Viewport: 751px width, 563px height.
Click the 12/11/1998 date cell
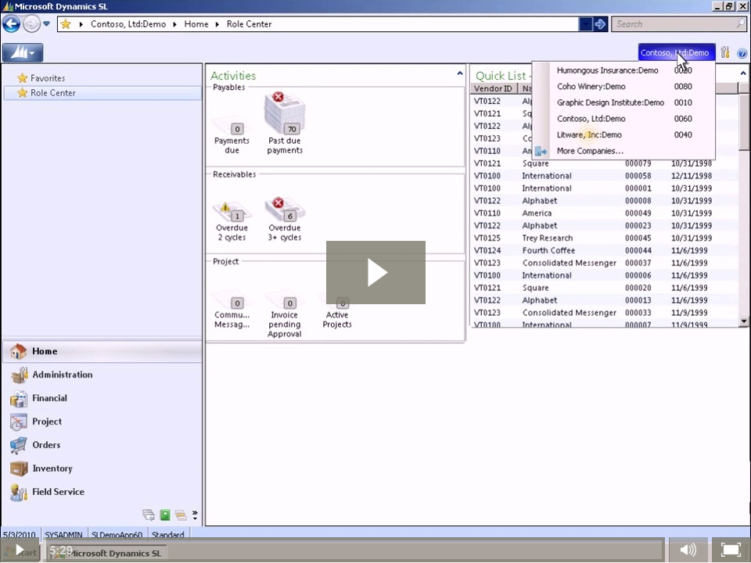pos(692,176)
